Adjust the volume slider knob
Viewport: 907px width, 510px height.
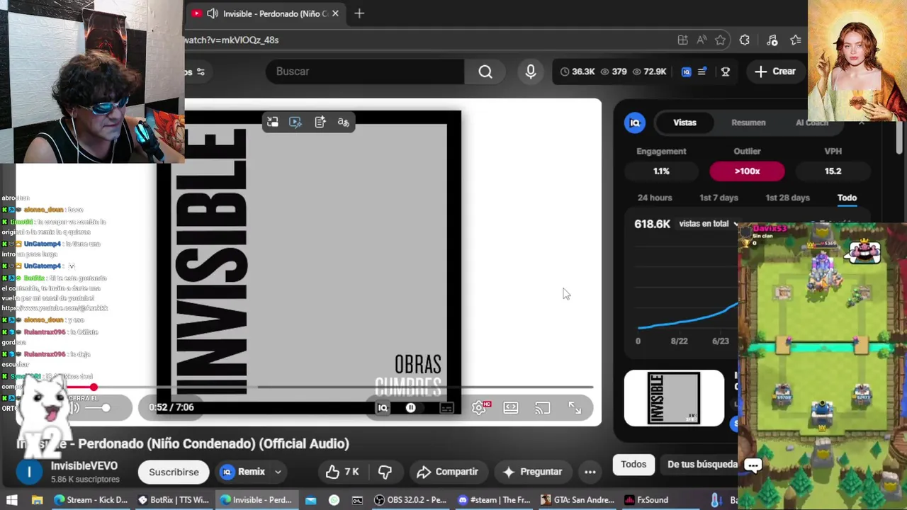click(106, 407)
